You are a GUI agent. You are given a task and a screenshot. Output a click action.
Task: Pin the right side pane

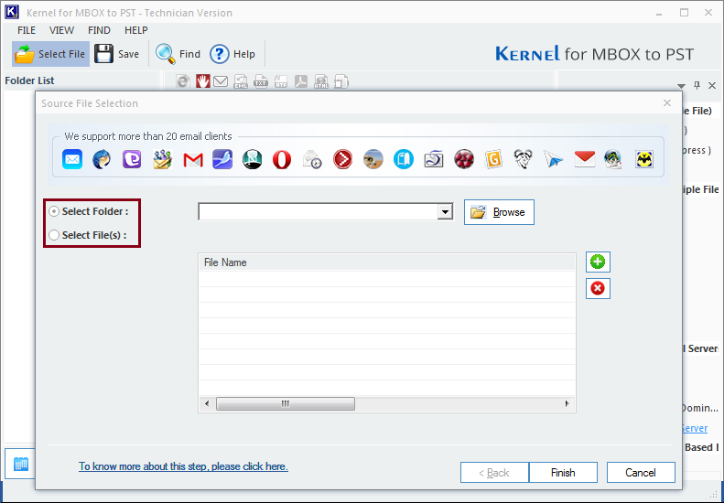pos(697,85)
